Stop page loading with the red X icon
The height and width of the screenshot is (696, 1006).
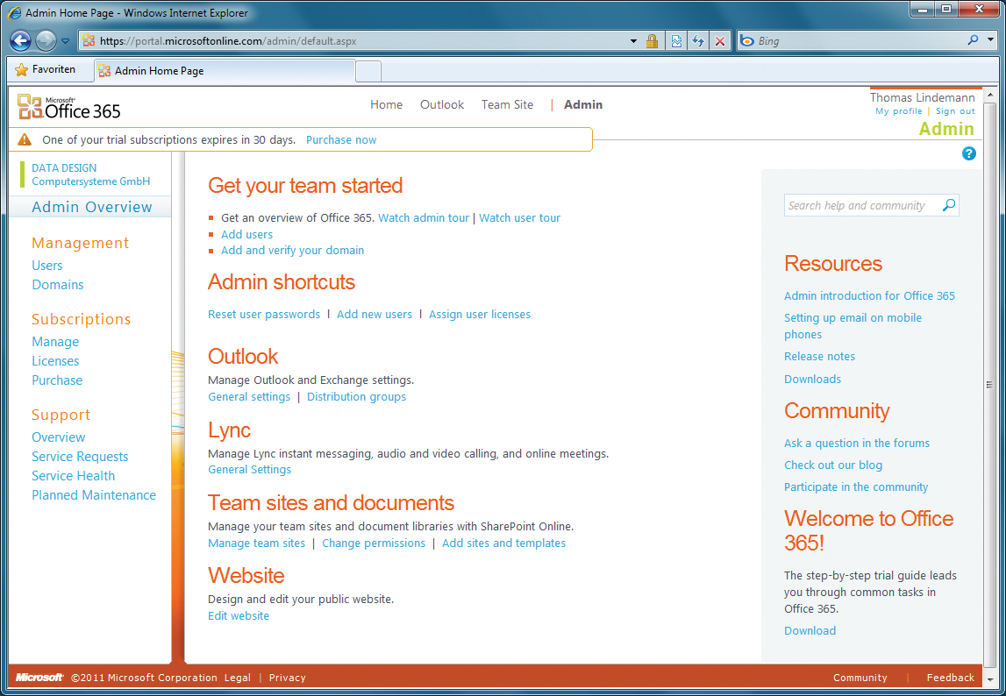[x=719, y=40]
